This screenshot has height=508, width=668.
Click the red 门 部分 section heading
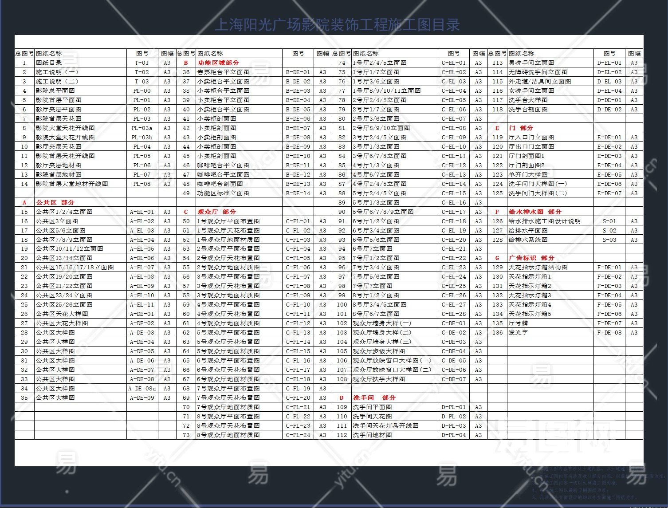coord(521,128)
